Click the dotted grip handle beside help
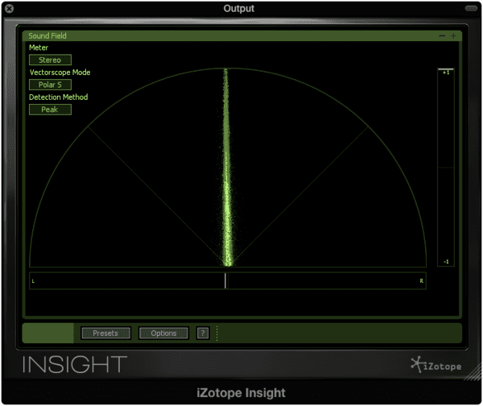The width and height of the screenshot is (483, 406). 217,333
